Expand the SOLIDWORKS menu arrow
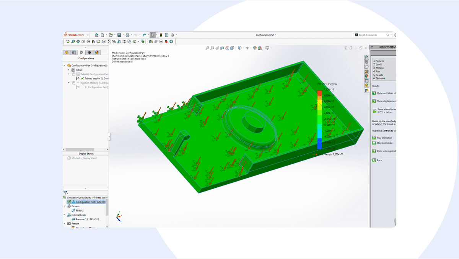Image resolution: width=459 pixels, height=259 pixels. 88,35
